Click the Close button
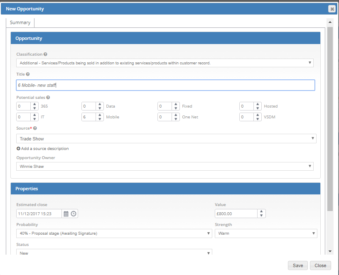The width and height of the screenshot is (339, 275). [x=320, y=265]
